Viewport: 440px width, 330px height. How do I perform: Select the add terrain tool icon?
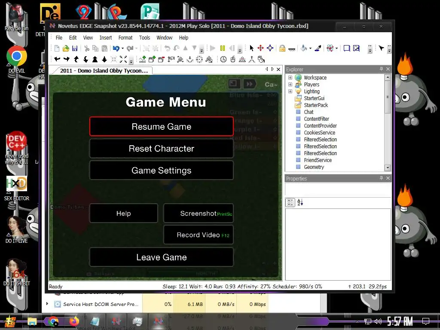[x=143, y=59]
